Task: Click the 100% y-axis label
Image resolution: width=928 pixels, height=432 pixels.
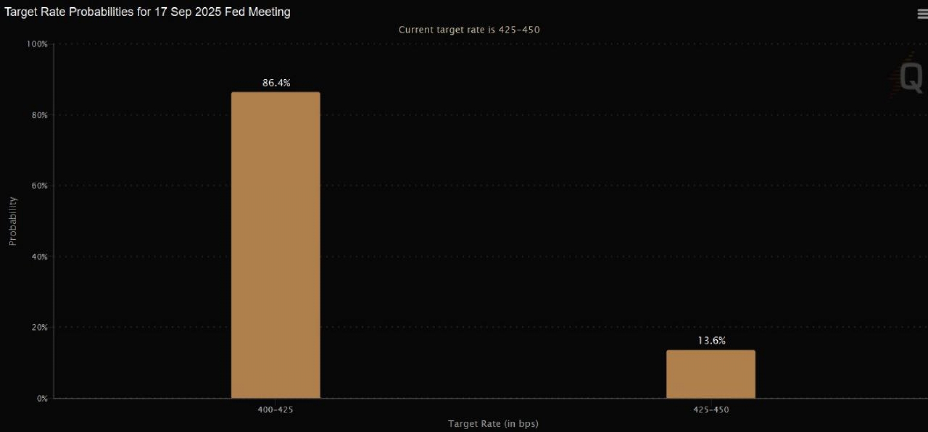Action: 37,44
